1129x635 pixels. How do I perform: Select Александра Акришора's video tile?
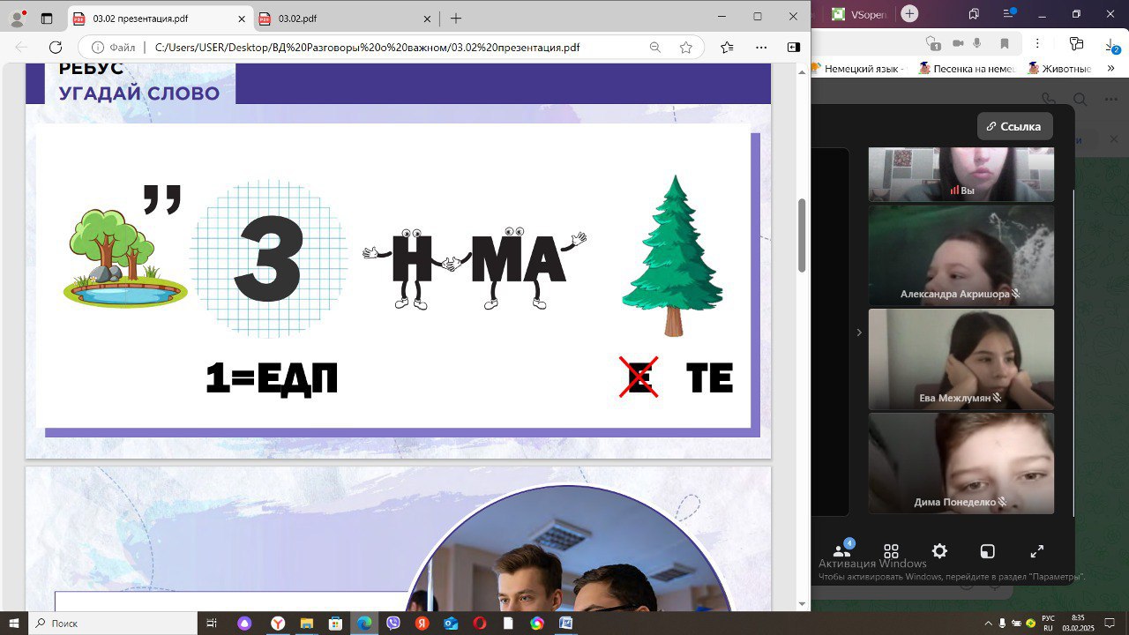point(961,256)
